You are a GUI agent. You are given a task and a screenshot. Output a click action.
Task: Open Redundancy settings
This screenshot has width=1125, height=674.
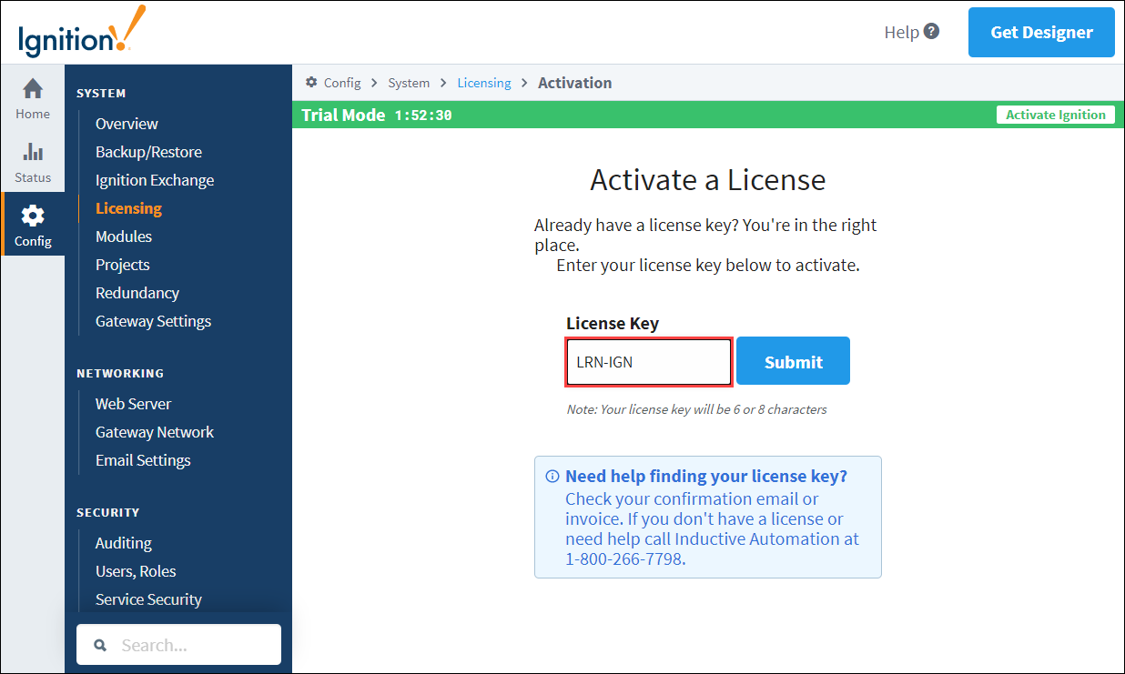pyautogui.click(x=137, y=293)
